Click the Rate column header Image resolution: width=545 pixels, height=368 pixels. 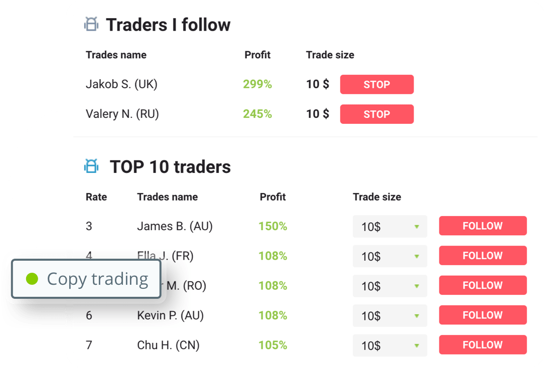point(96,197)
